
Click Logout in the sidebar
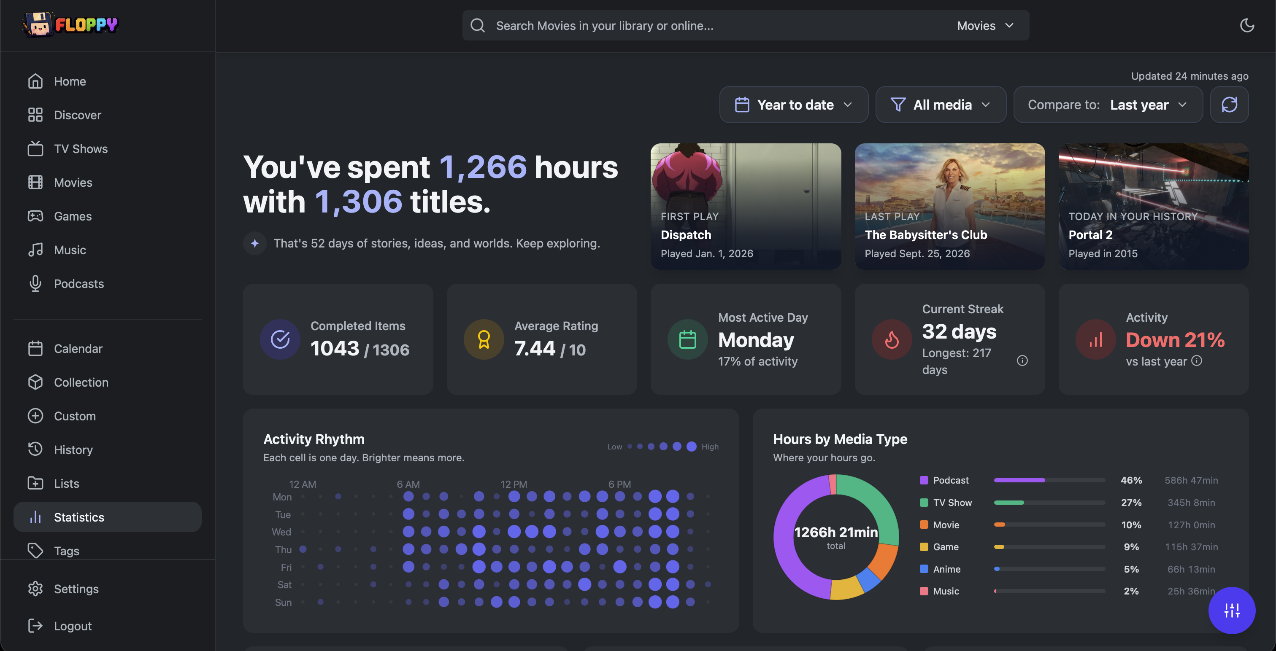(108, 626)
